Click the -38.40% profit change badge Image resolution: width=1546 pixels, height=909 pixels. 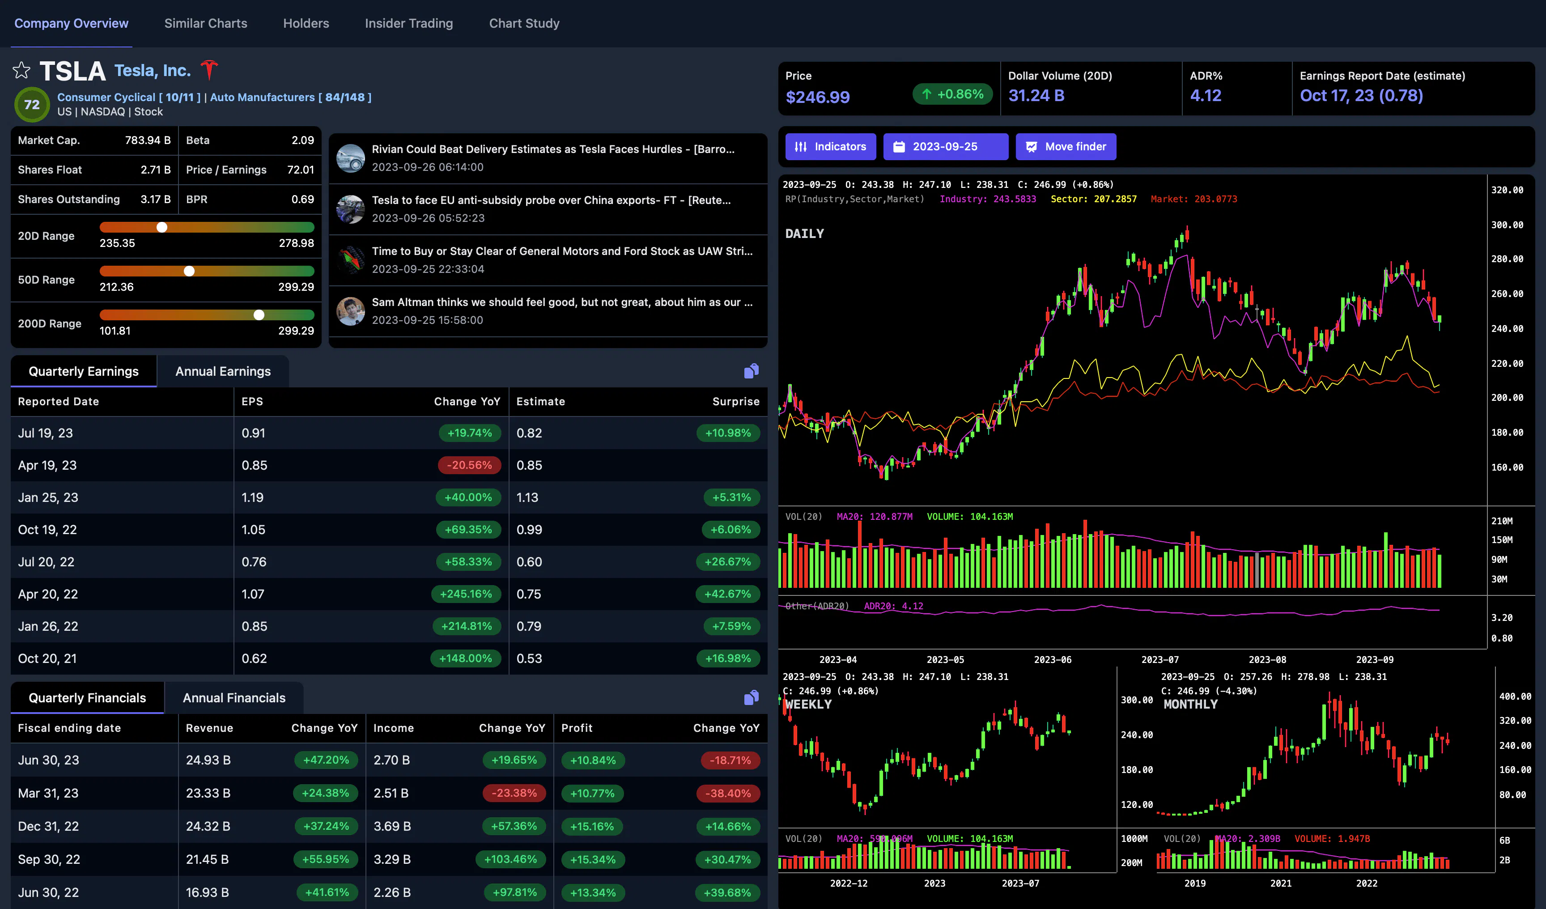pyautogui.click(x=728, y=793)
